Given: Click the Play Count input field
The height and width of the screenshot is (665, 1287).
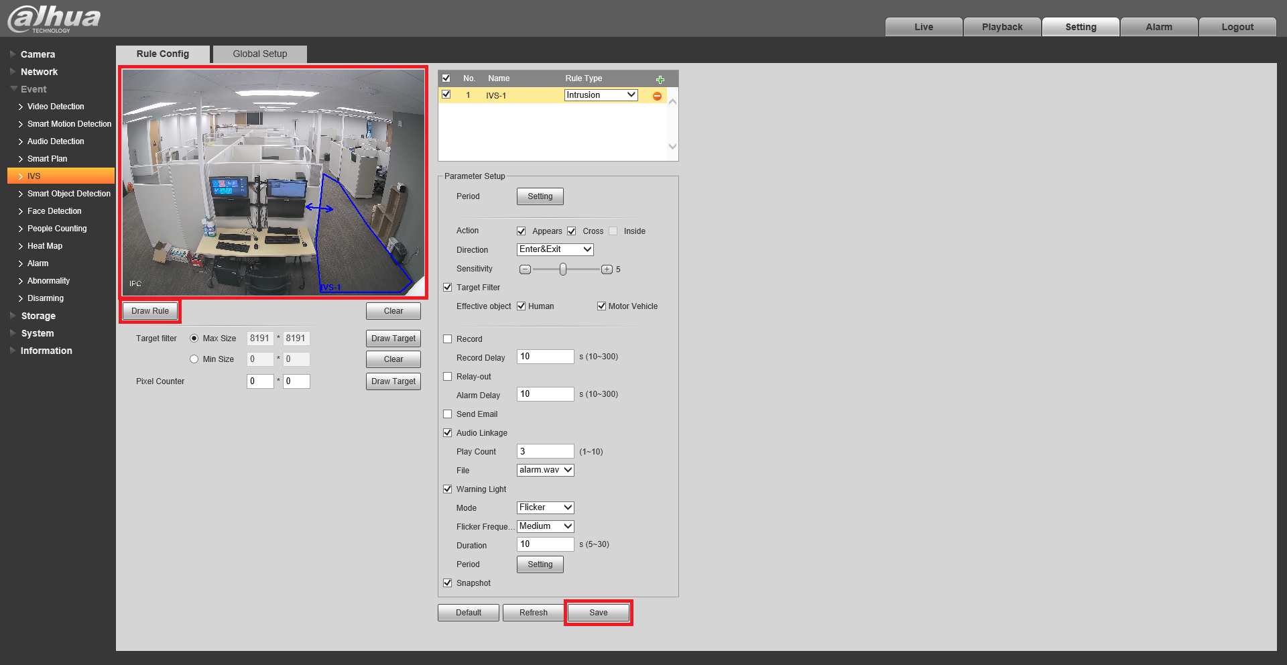Looking at the screenshot, I should click(546, 451).
